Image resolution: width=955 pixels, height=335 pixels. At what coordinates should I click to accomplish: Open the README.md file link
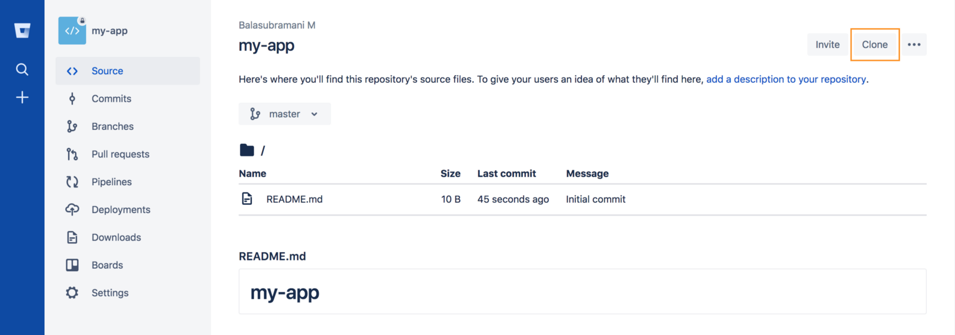pos(294,199)
